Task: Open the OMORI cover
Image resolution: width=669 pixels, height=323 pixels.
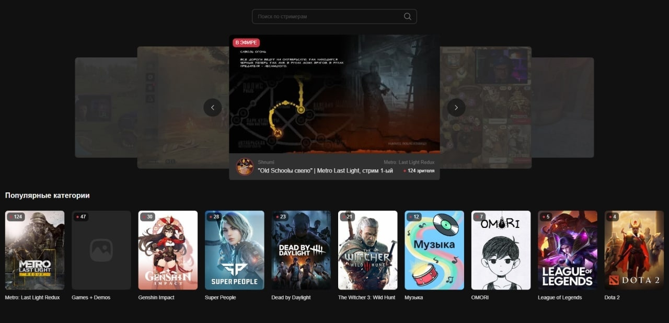Action: point(501,250)
